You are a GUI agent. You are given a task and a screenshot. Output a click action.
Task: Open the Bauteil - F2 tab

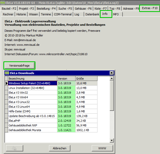(x=9, y=9)
